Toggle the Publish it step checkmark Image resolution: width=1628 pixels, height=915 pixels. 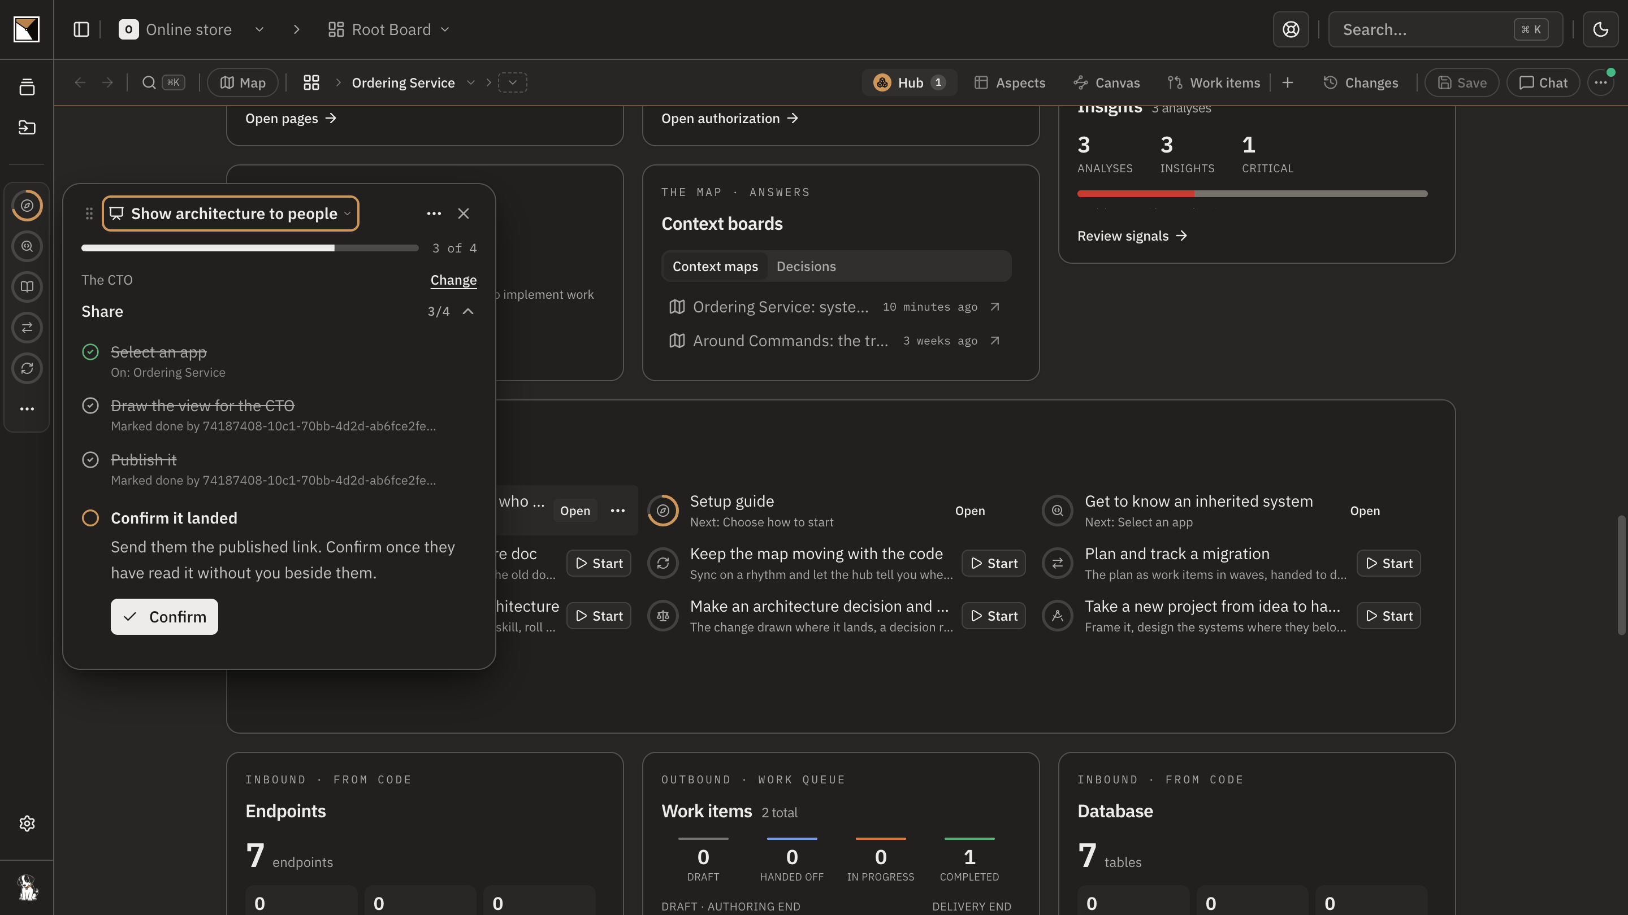point(90,460)
